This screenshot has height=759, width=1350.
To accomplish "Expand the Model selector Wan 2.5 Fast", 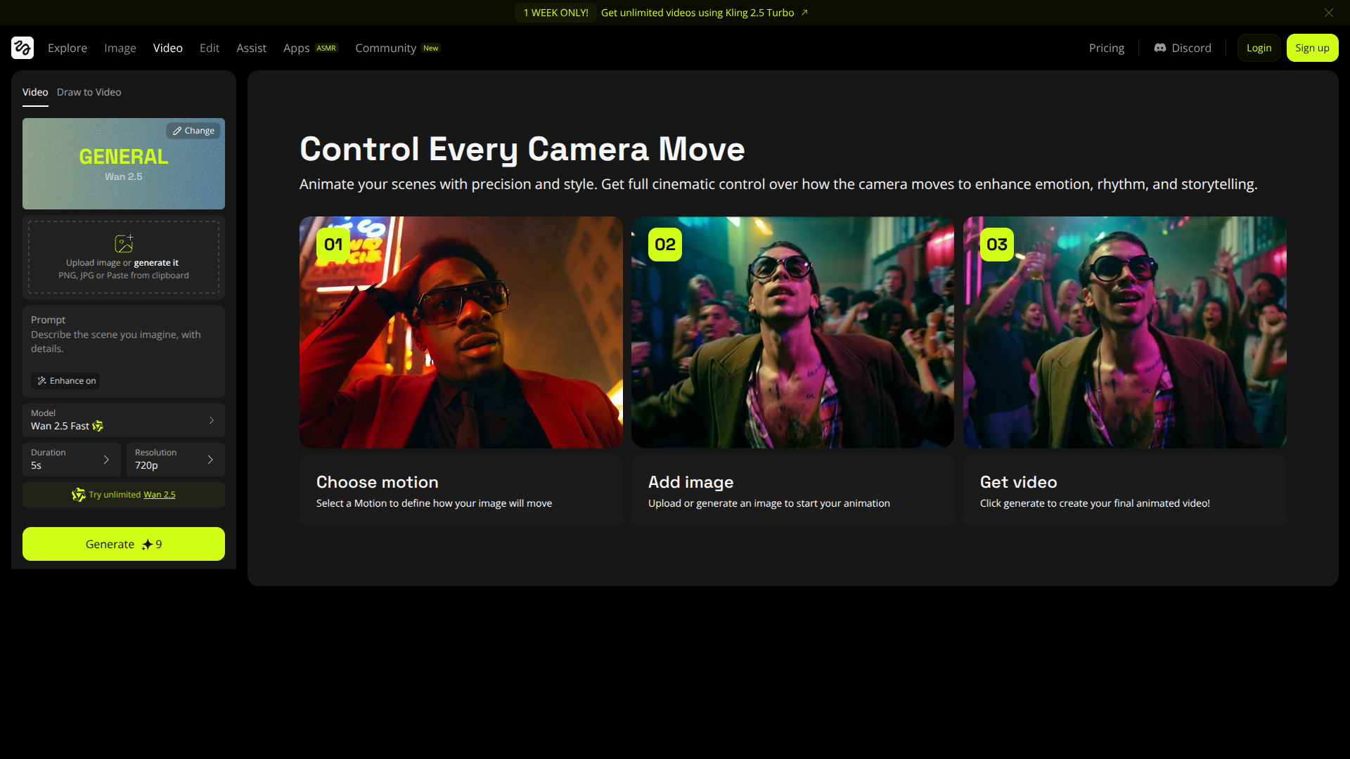I will (124, 420).
